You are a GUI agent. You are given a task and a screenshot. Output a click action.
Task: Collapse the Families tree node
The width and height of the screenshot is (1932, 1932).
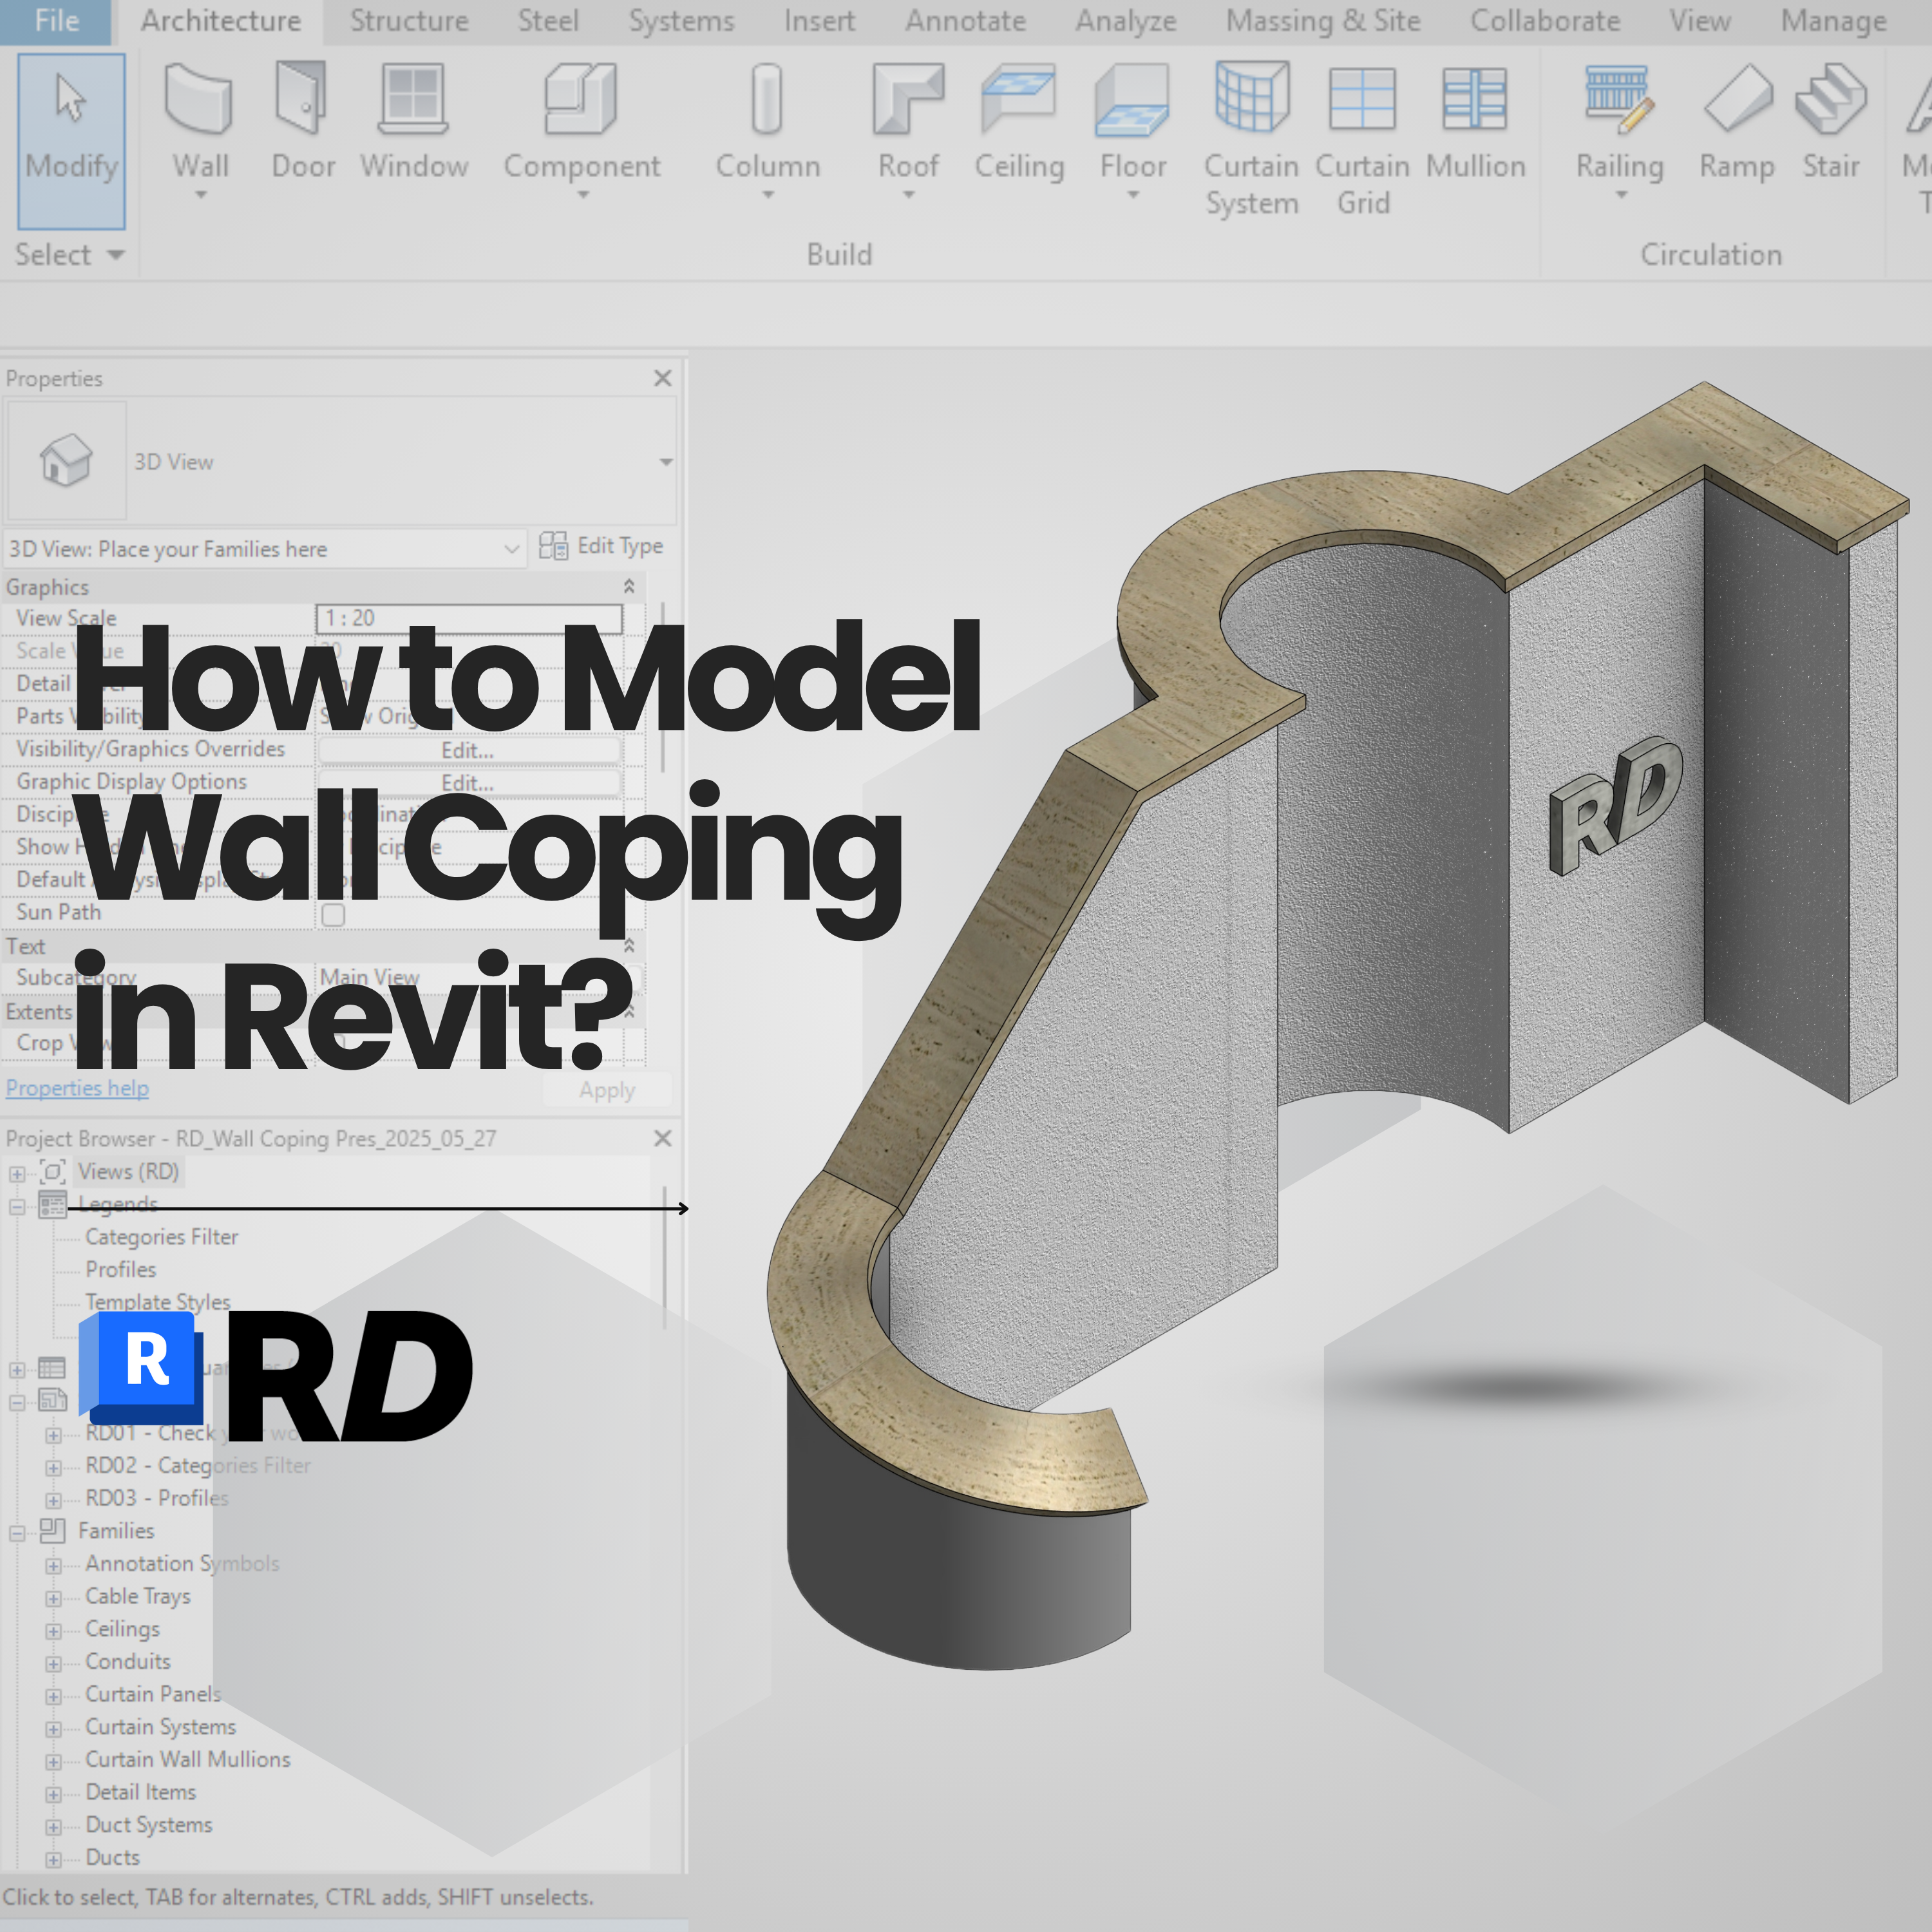click(x=17, y=1533)
